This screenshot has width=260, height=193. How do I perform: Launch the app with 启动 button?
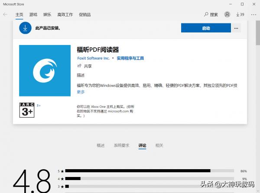coord(206,28)
